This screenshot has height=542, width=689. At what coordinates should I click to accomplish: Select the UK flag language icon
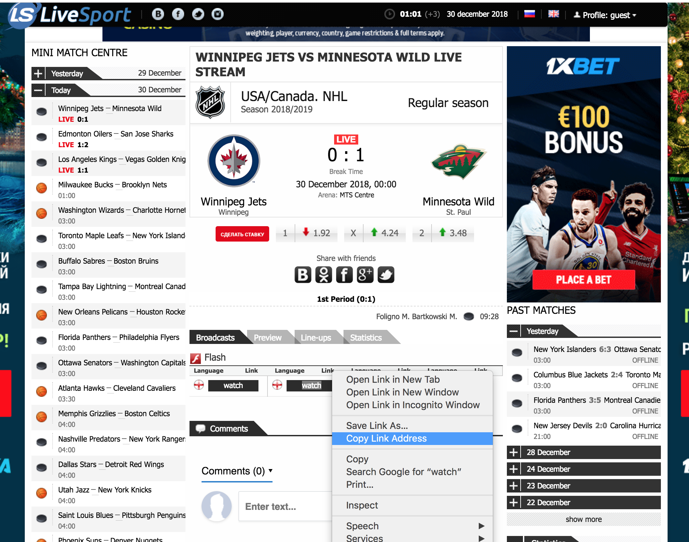pos(553,14)
